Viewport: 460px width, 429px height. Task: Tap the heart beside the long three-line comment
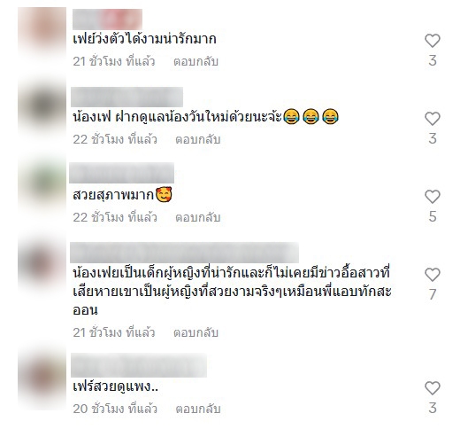tap(433, 275)
